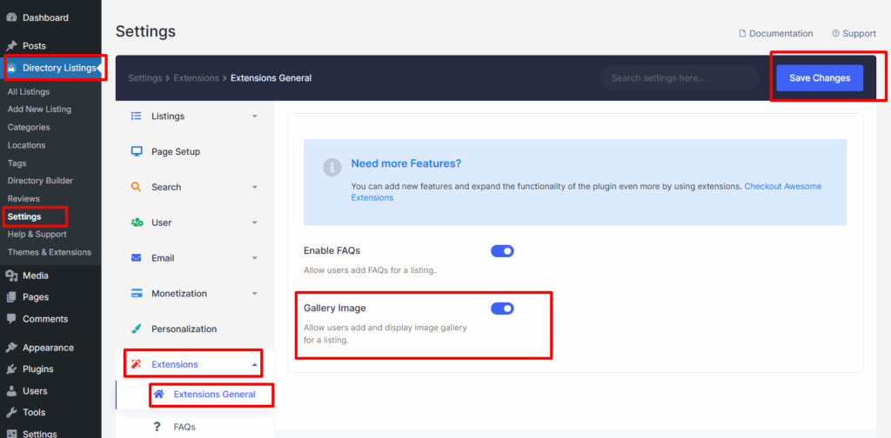Click the Email envelope icon
This screenshot has height=438, width=891.
137,258
